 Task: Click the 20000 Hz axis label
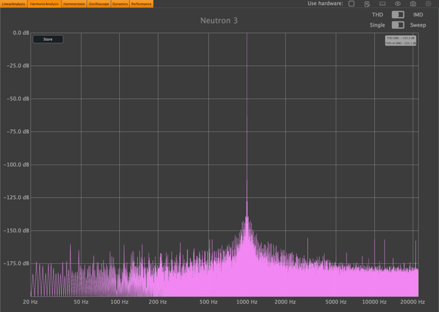[413, 302]
